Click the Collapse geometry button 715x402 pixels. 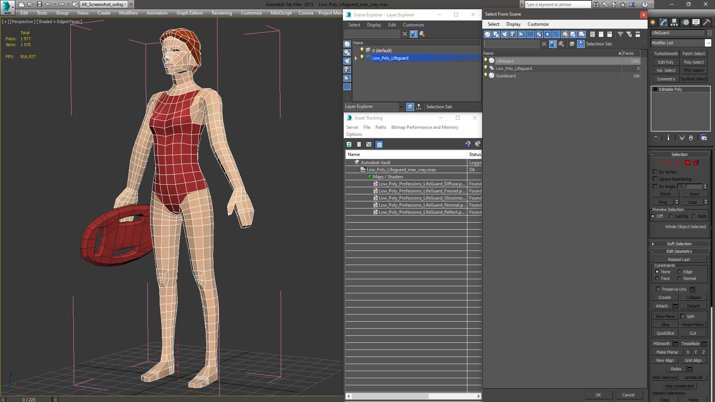tap(693, 297)
